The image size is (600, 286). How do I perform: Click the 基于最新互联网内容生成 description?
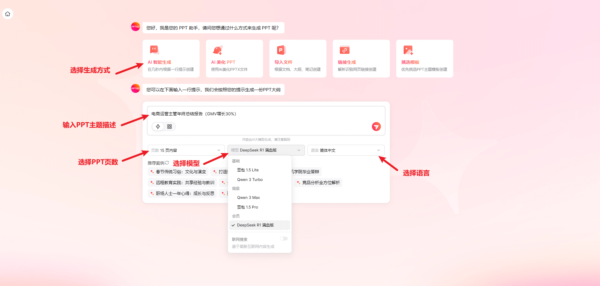point(253,247)
